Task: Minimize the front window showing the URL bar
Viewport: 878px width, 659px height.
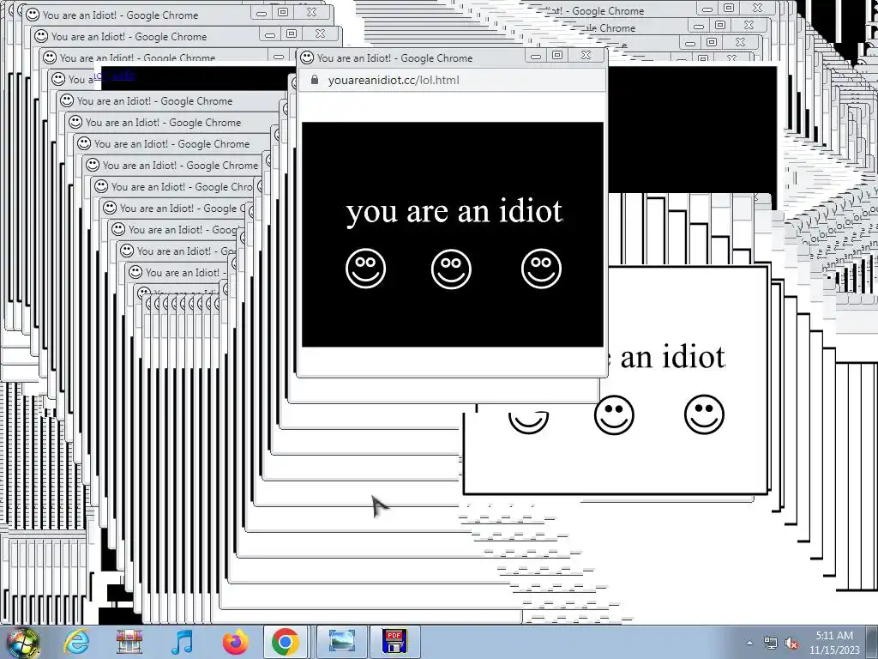Action: tap(535, 56)
